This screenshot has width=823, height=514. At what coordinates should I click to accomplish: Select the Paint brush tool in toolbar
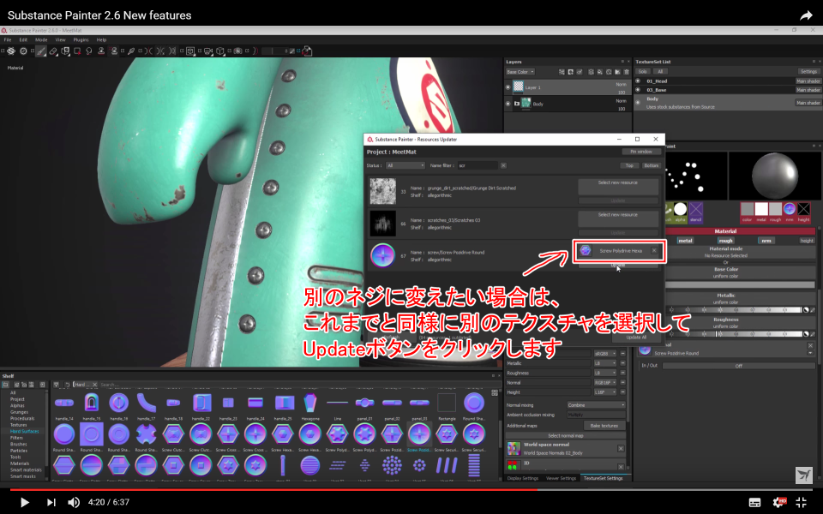(41, 51)
